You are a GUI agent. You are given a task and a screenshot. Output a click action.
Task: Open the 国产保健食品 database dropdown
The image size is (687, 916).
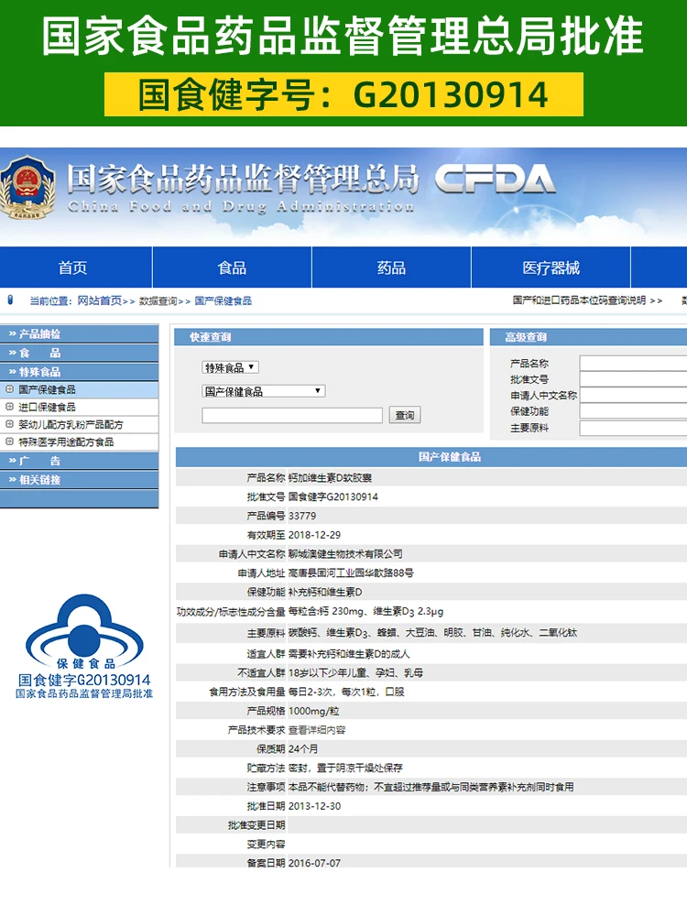click(264, 391)
